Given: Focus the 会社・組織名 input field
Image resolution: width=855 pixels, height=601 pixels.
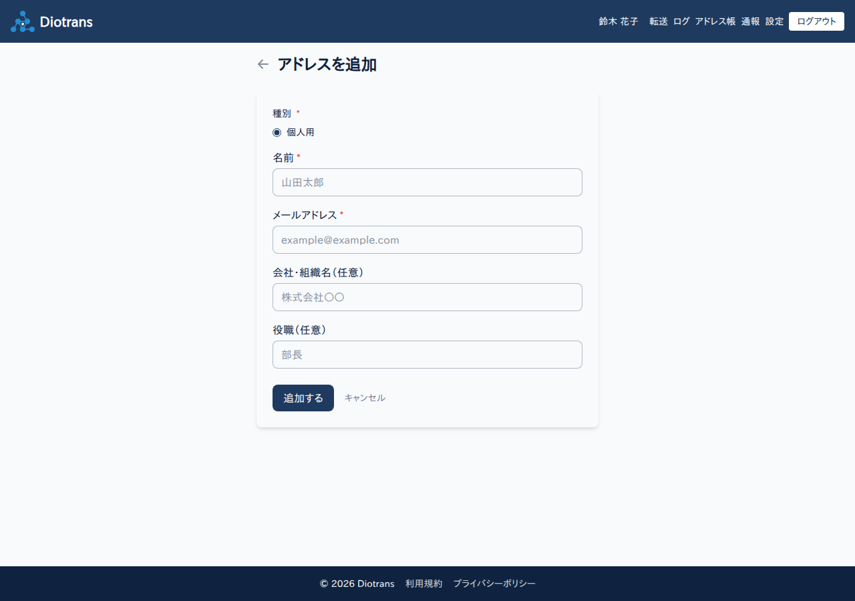Looking at the screenshot, I should click(x=427, y=297).
